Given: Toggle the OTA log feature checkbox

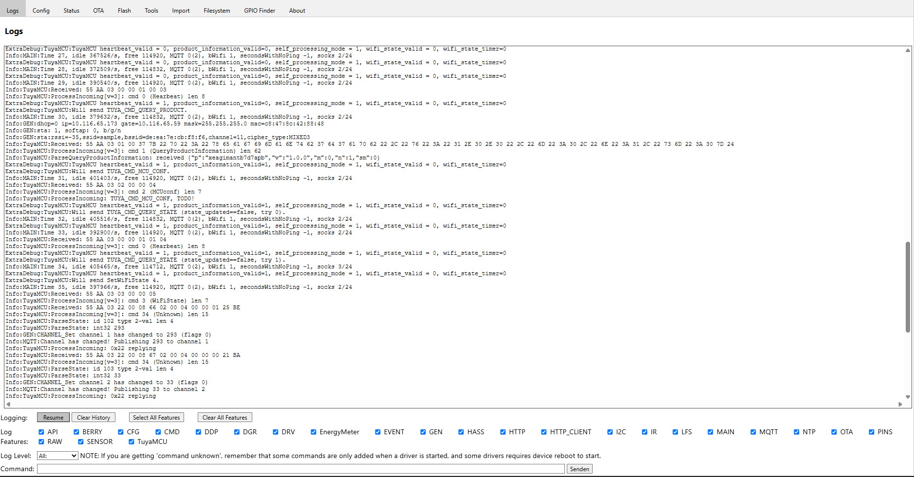Looking at the screenshot, I should [834, 432].
